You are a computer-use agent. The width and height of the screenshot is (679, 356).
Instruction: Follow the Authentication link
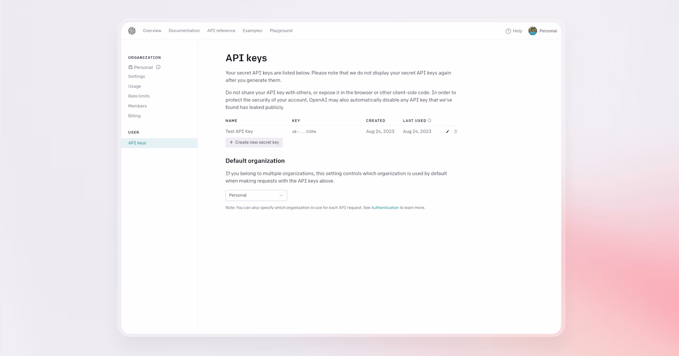[385, 208]
